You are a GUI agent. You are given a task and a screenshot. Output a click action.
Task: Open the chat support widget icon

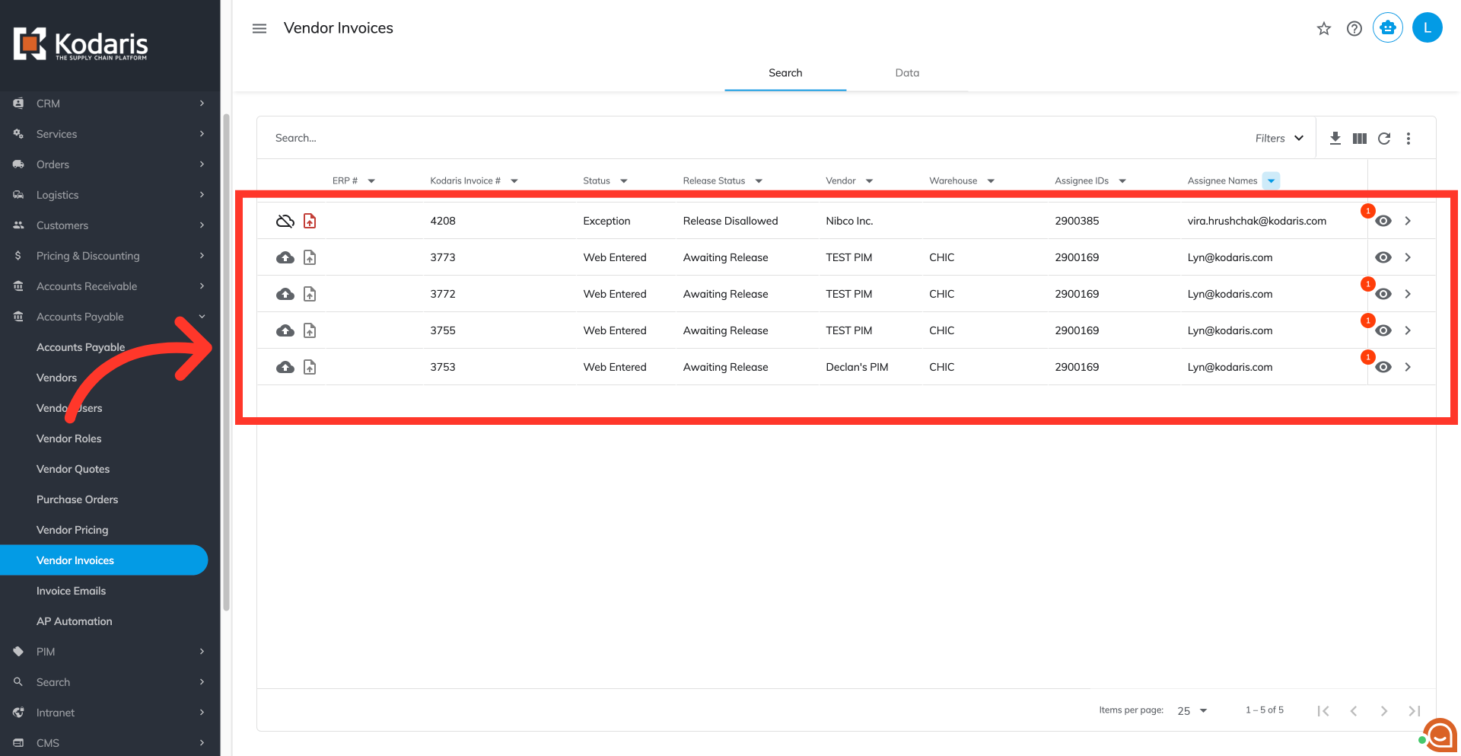click(x=1440, y=735)
